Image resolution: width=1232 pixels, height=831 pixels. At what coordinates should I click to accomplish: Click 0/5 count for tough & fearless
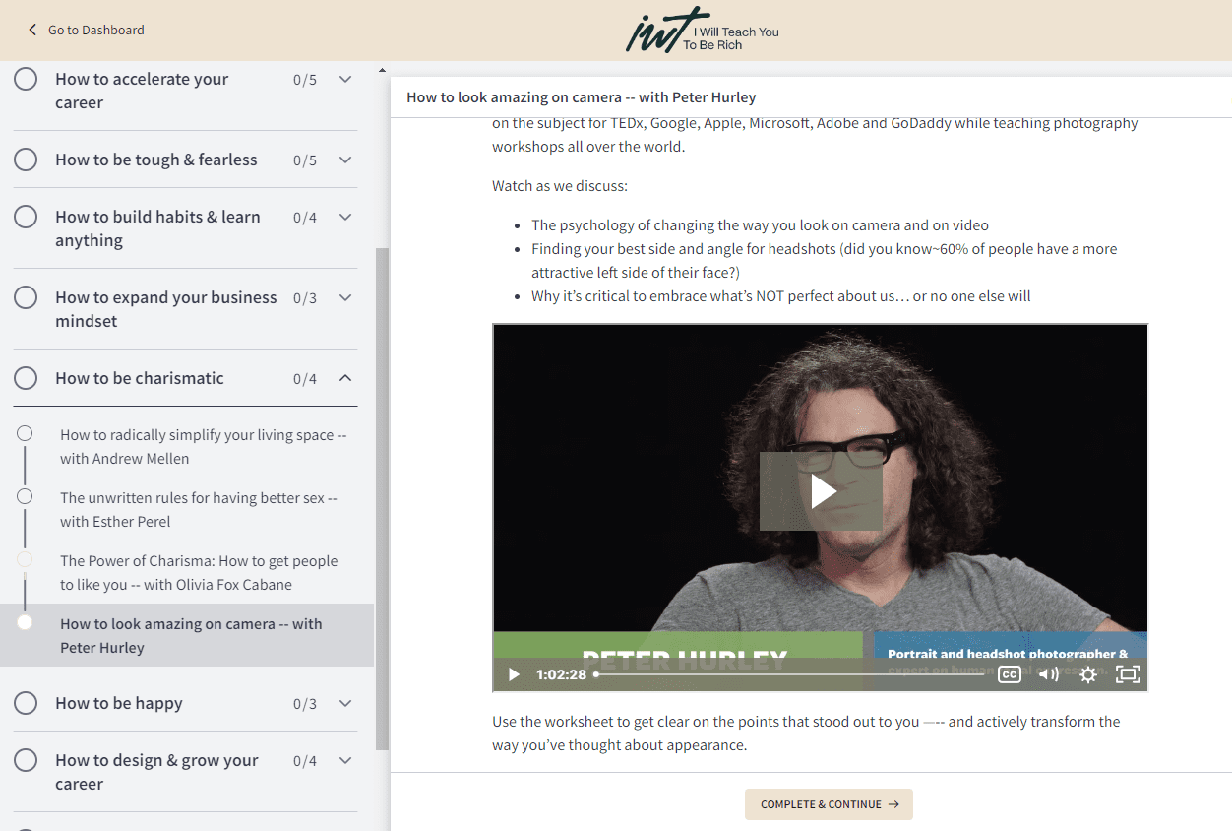click(305, 160)
